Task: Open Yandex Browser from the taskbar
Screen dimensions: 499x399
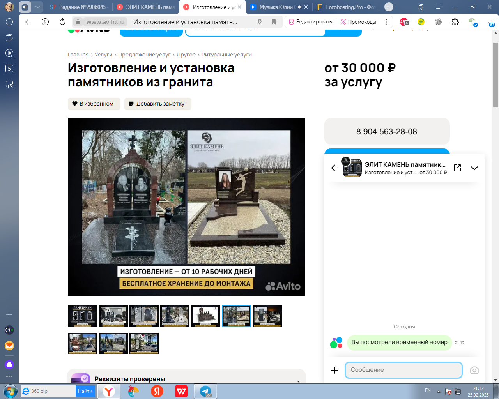Action: (109, 391)
